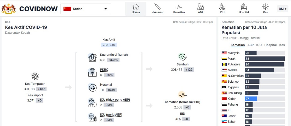Click the Sembuh heart icon
Image resolution: width=291 pixels, height=126 pixels.
coord(182,57)
